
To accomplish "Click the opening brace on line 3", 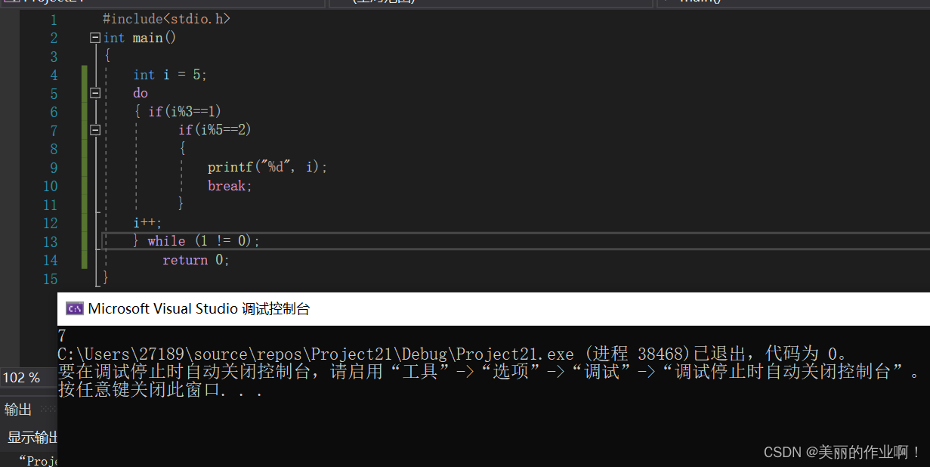I will click(x=107, y=56).
